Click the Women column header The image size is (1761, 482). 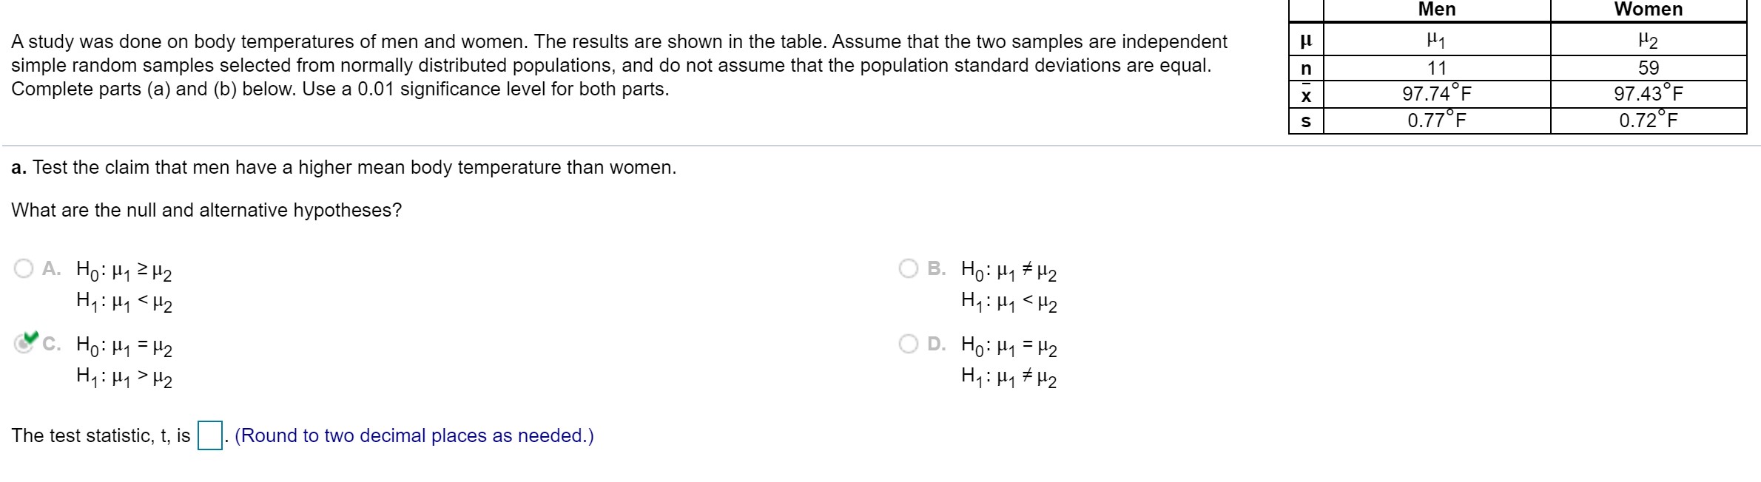[x=1648, y=10]
